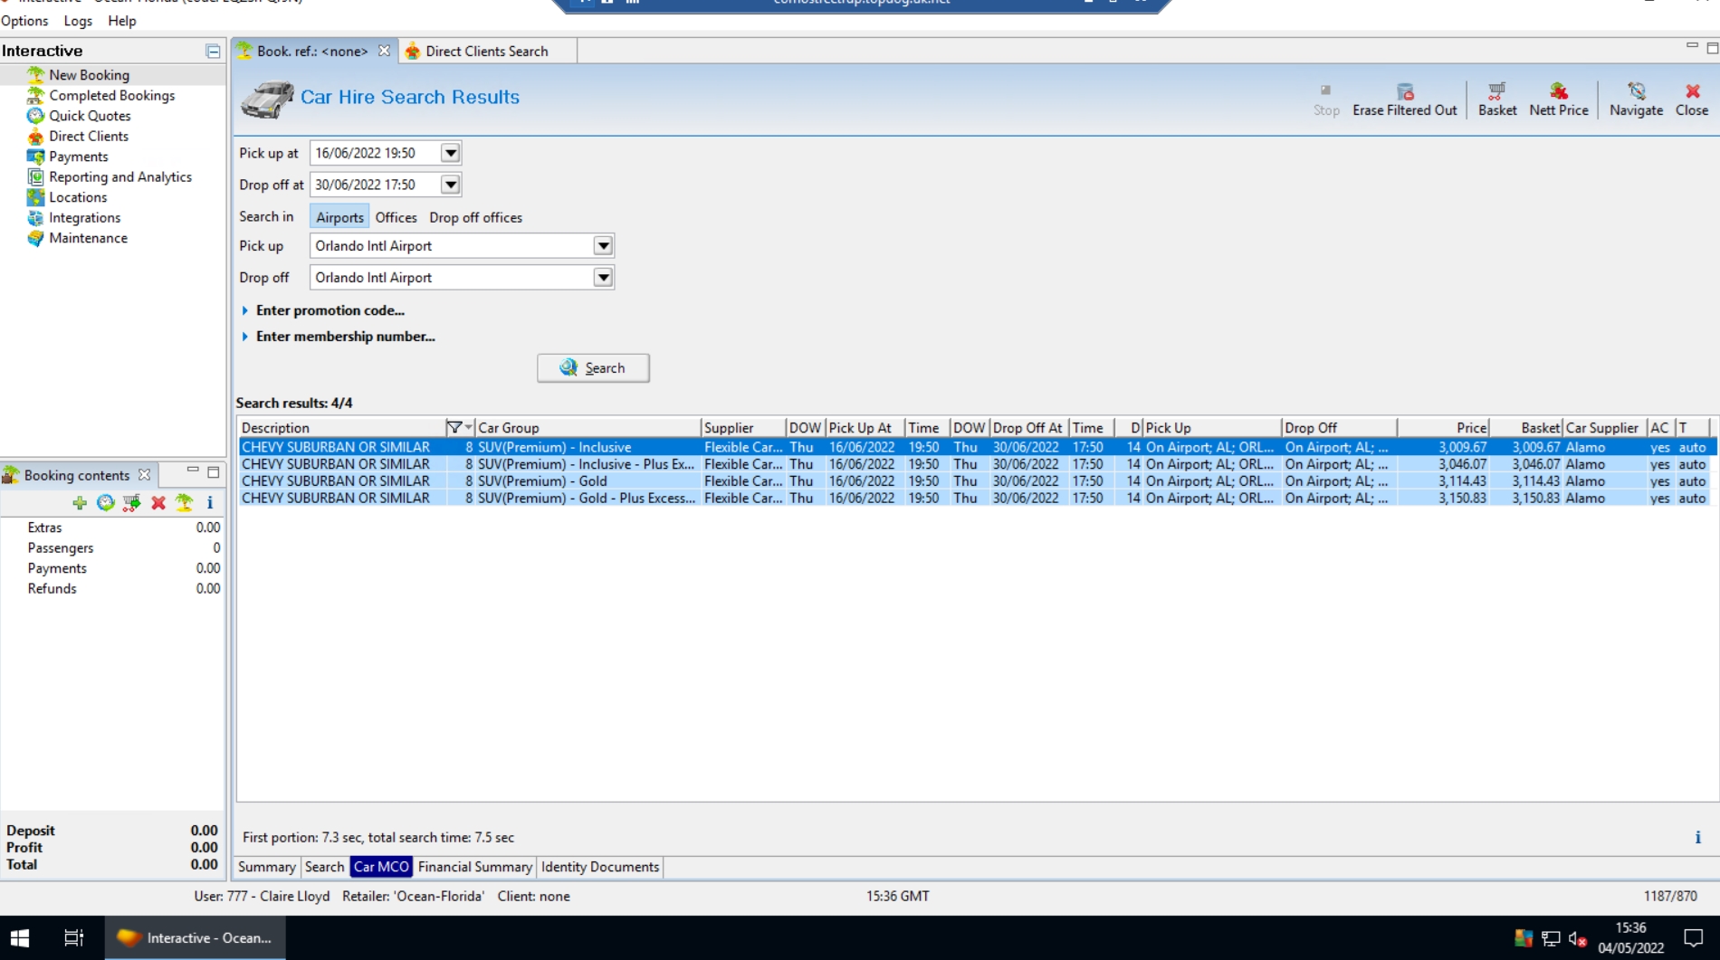
Task: Open Integrations in the sidebar
Action: pos(84,218)
